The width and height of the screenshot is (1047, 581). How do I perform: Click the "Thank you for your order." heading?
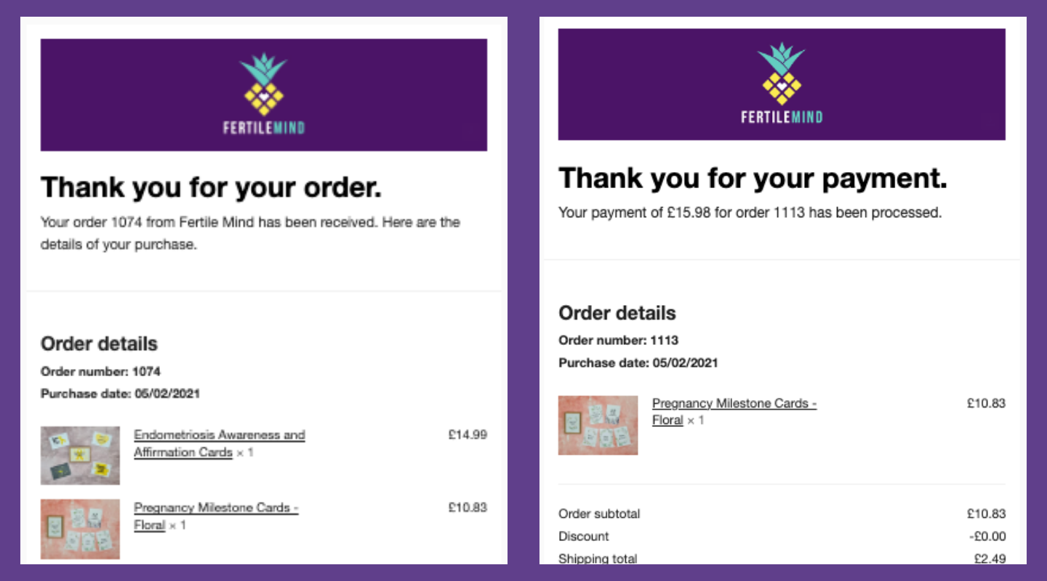point(211,187)
